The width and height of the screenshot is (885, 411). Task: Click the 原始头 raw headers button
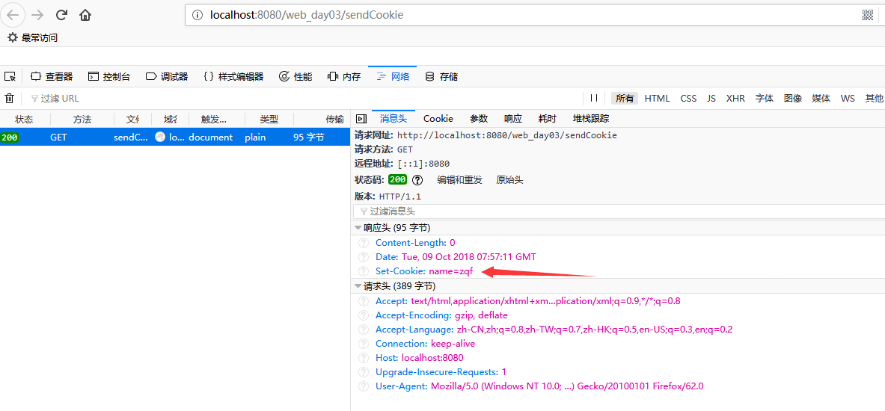click(x=509, y=180)
